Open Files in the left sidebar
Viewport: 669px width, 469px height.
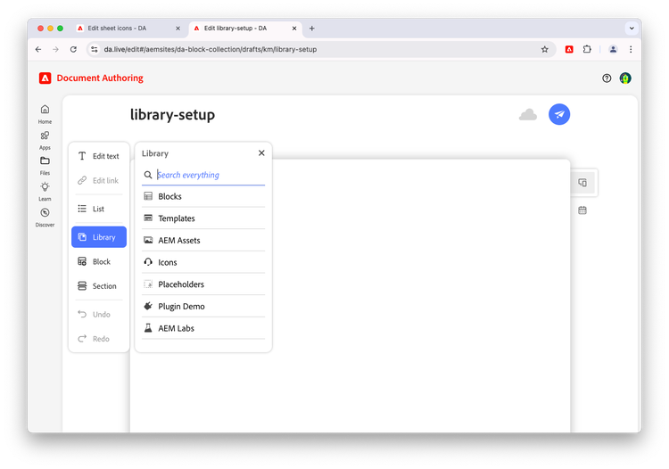click(45, 166)
